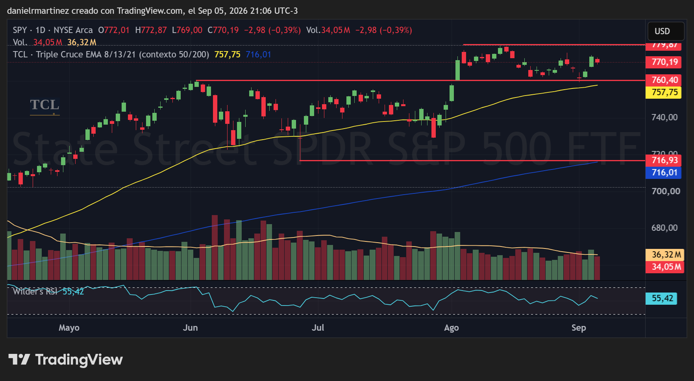Click the blue 716,01 value in the TCL legend
Viewport: 694px width, 381px height.
[259, 55]
